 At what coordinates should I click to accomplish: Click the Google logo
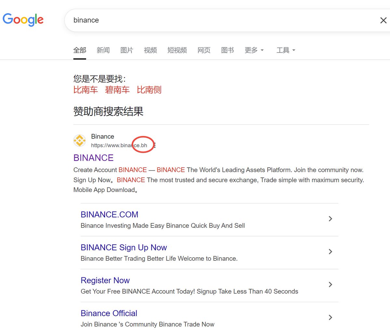pyautogui.click(x=23, y=20)
